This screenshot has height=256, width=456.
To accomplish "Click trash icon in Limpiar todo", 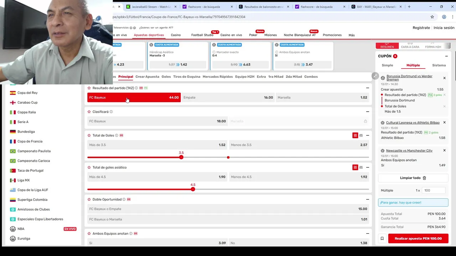I will pyautogui.click(x=424, y=178).
